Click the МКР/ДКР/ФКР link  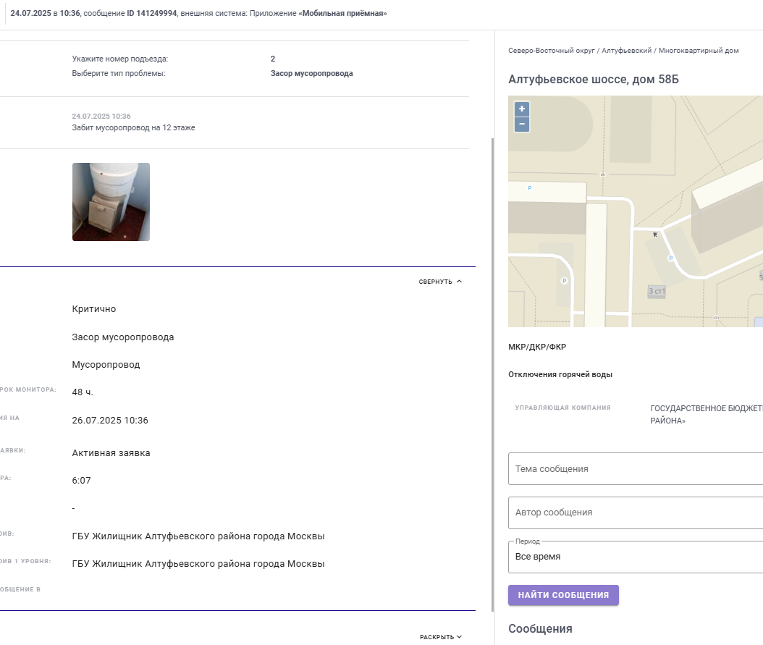[537, 347]
